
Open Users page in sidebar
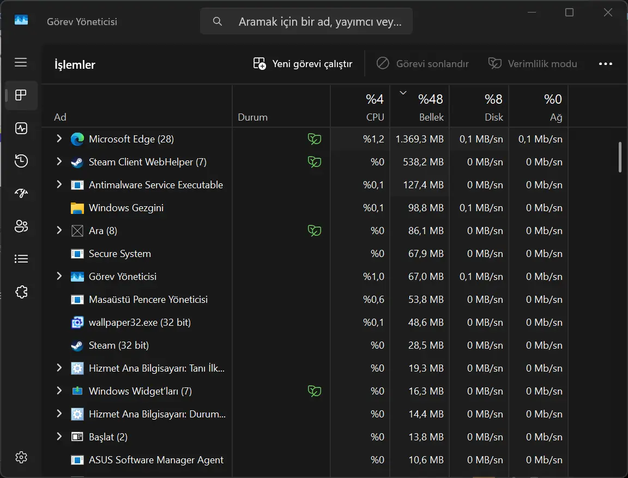(21, 226)
